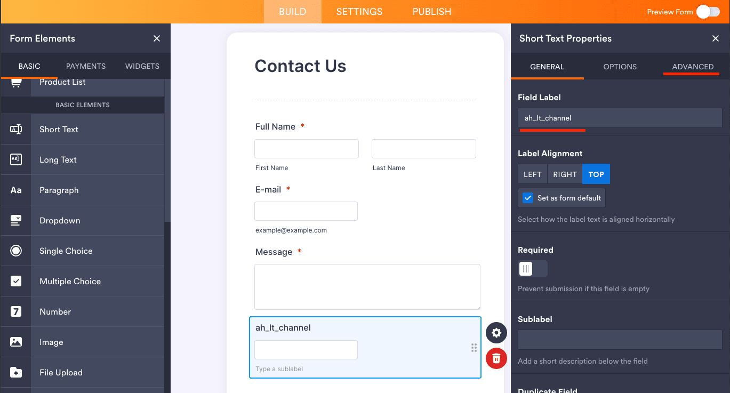The height and width of the screenshot is (393, 730).
Task: Click the Sublabel text input
Action: point(620,340)
